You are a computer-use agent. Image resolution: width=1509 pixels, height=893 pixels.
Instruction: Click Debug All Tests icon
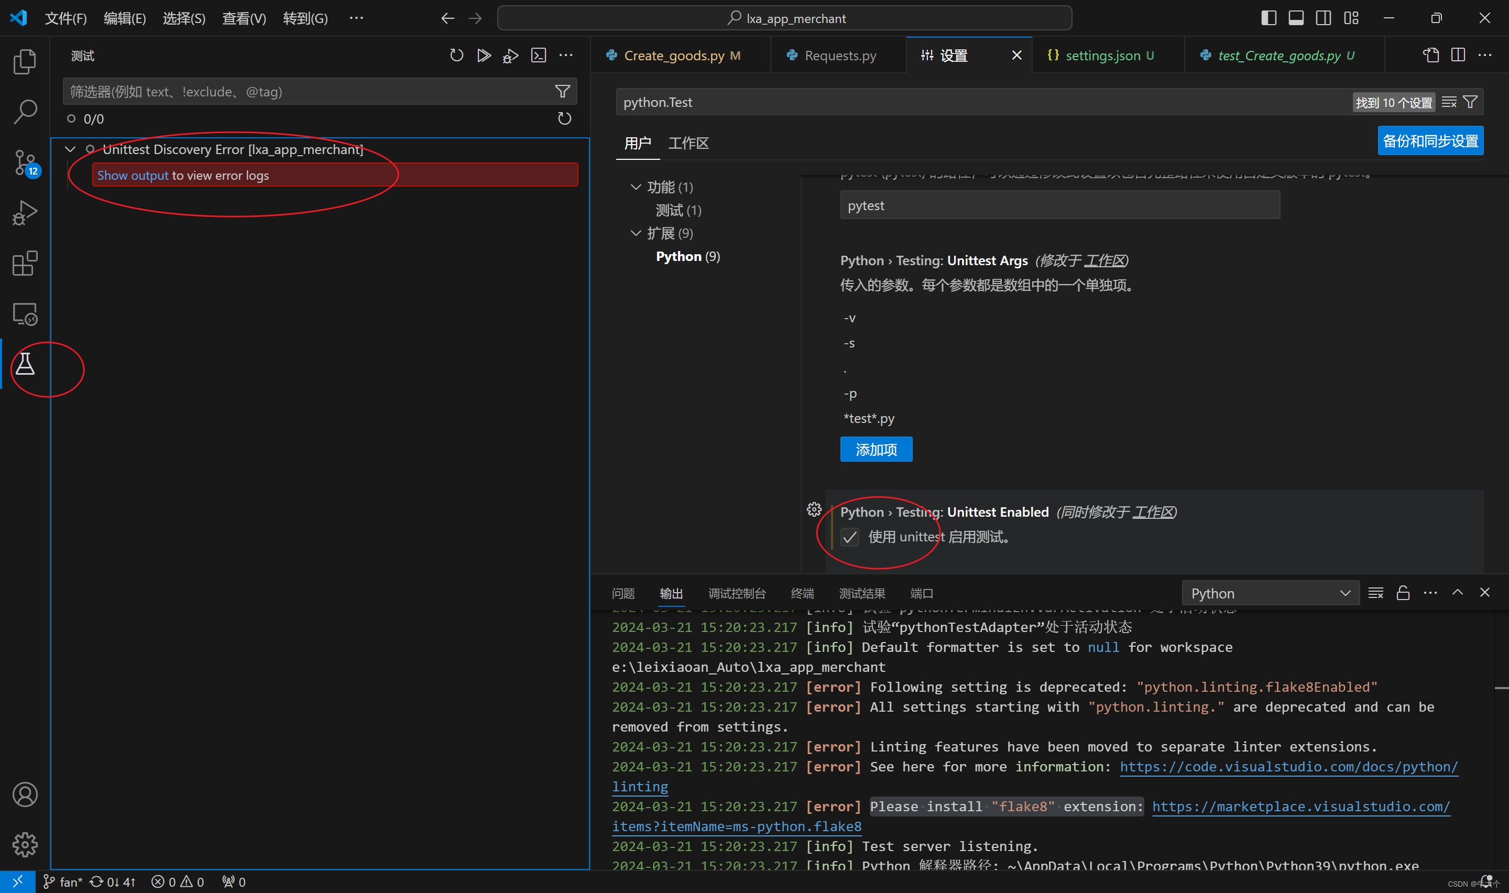[511, 56]
